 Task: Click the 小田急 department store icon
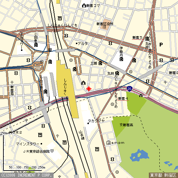36,45
